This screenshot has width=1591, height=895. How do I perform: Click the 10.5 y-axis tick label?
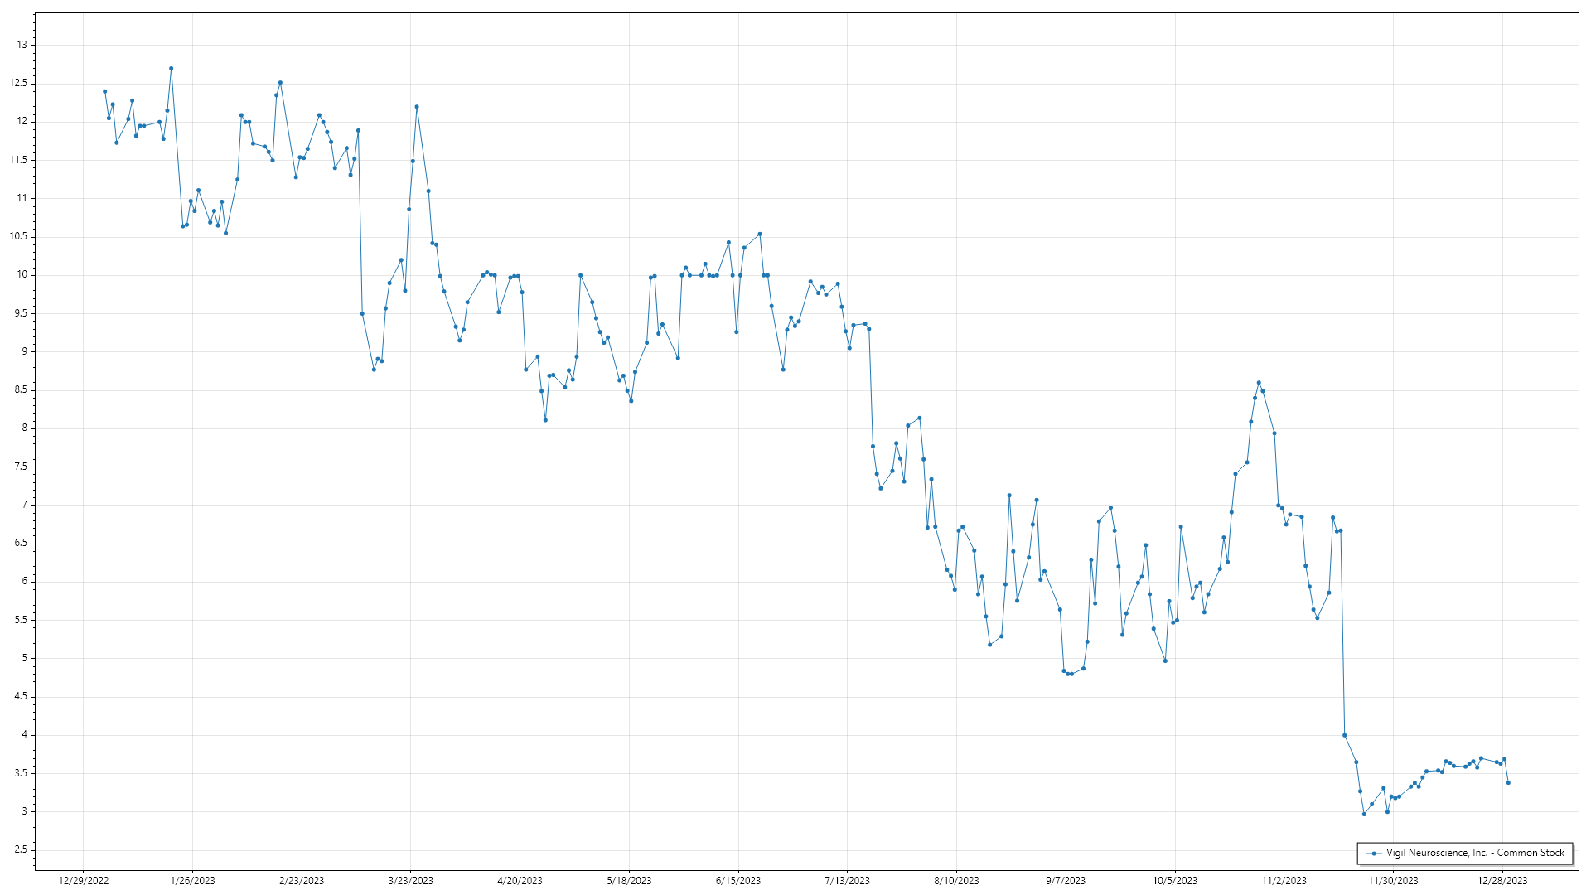[x=19, y=236]
